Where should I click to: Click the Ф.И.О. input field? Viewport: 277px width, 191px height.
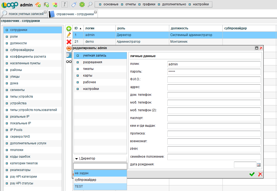tap(214, 79)
